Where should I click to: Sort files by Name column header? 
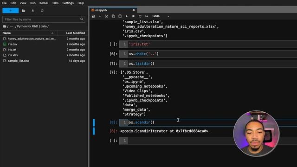click(x=28, y=33)
